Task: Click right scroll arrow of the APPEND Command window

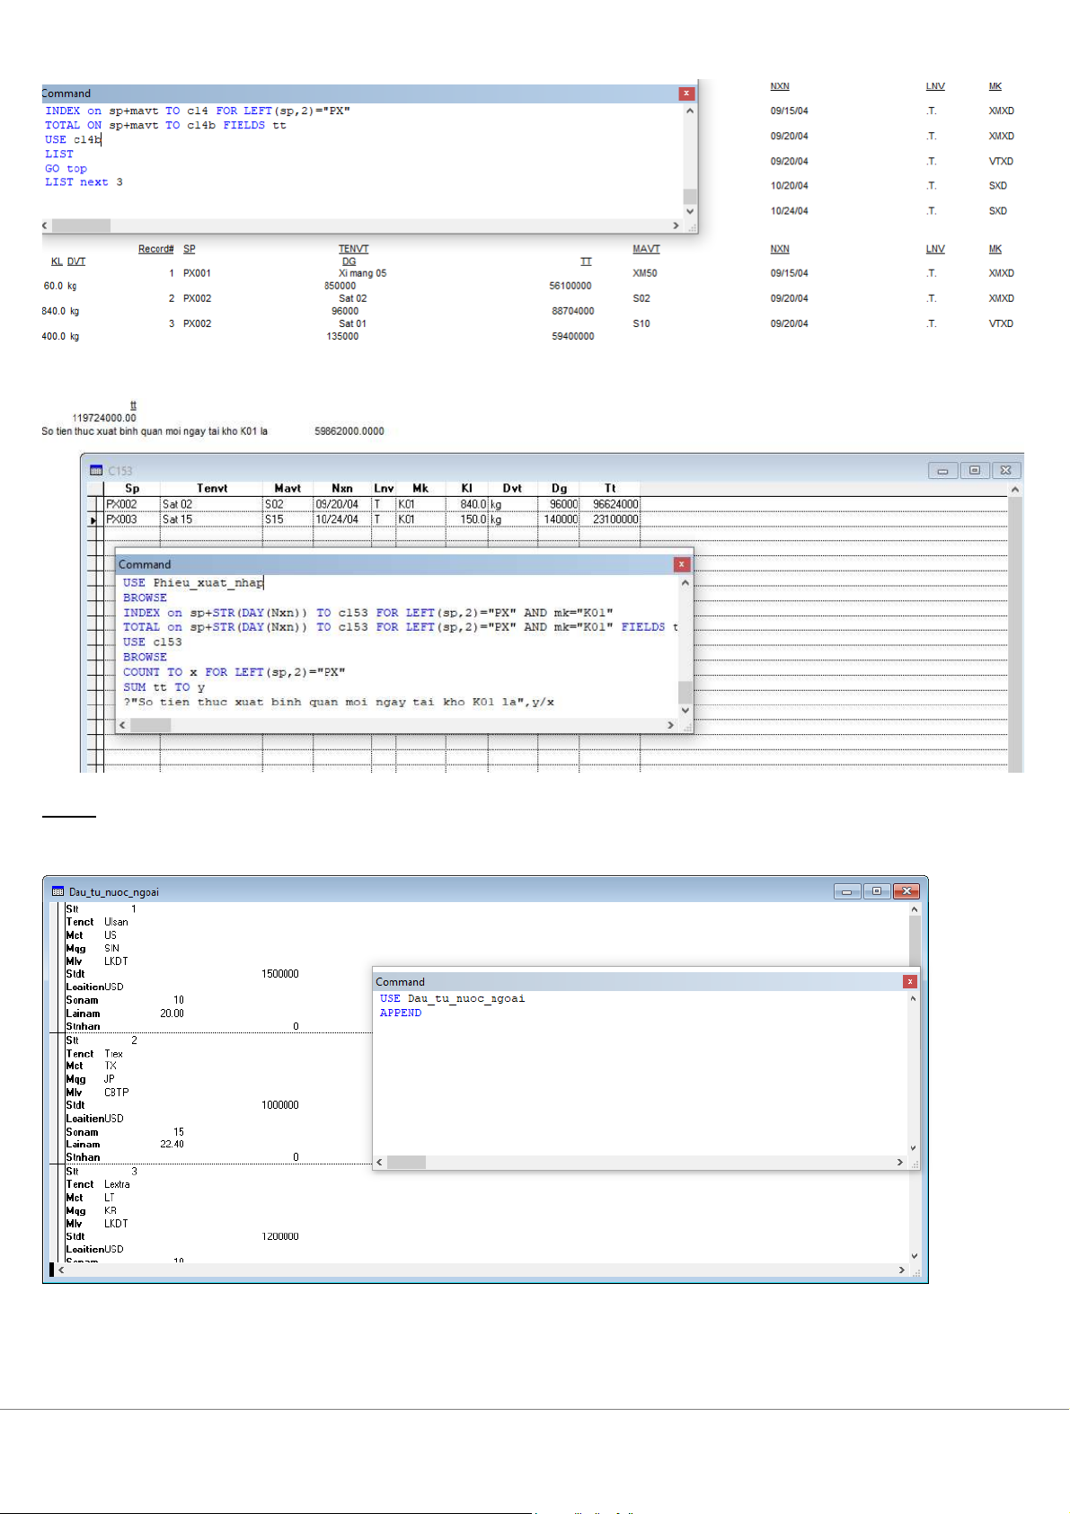Action: coord(899,1163)
